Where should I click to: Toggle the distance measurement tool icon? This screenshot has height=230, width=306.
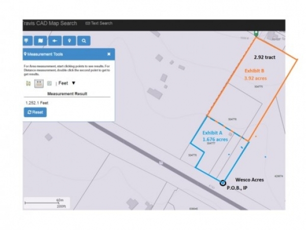[39, 83]
